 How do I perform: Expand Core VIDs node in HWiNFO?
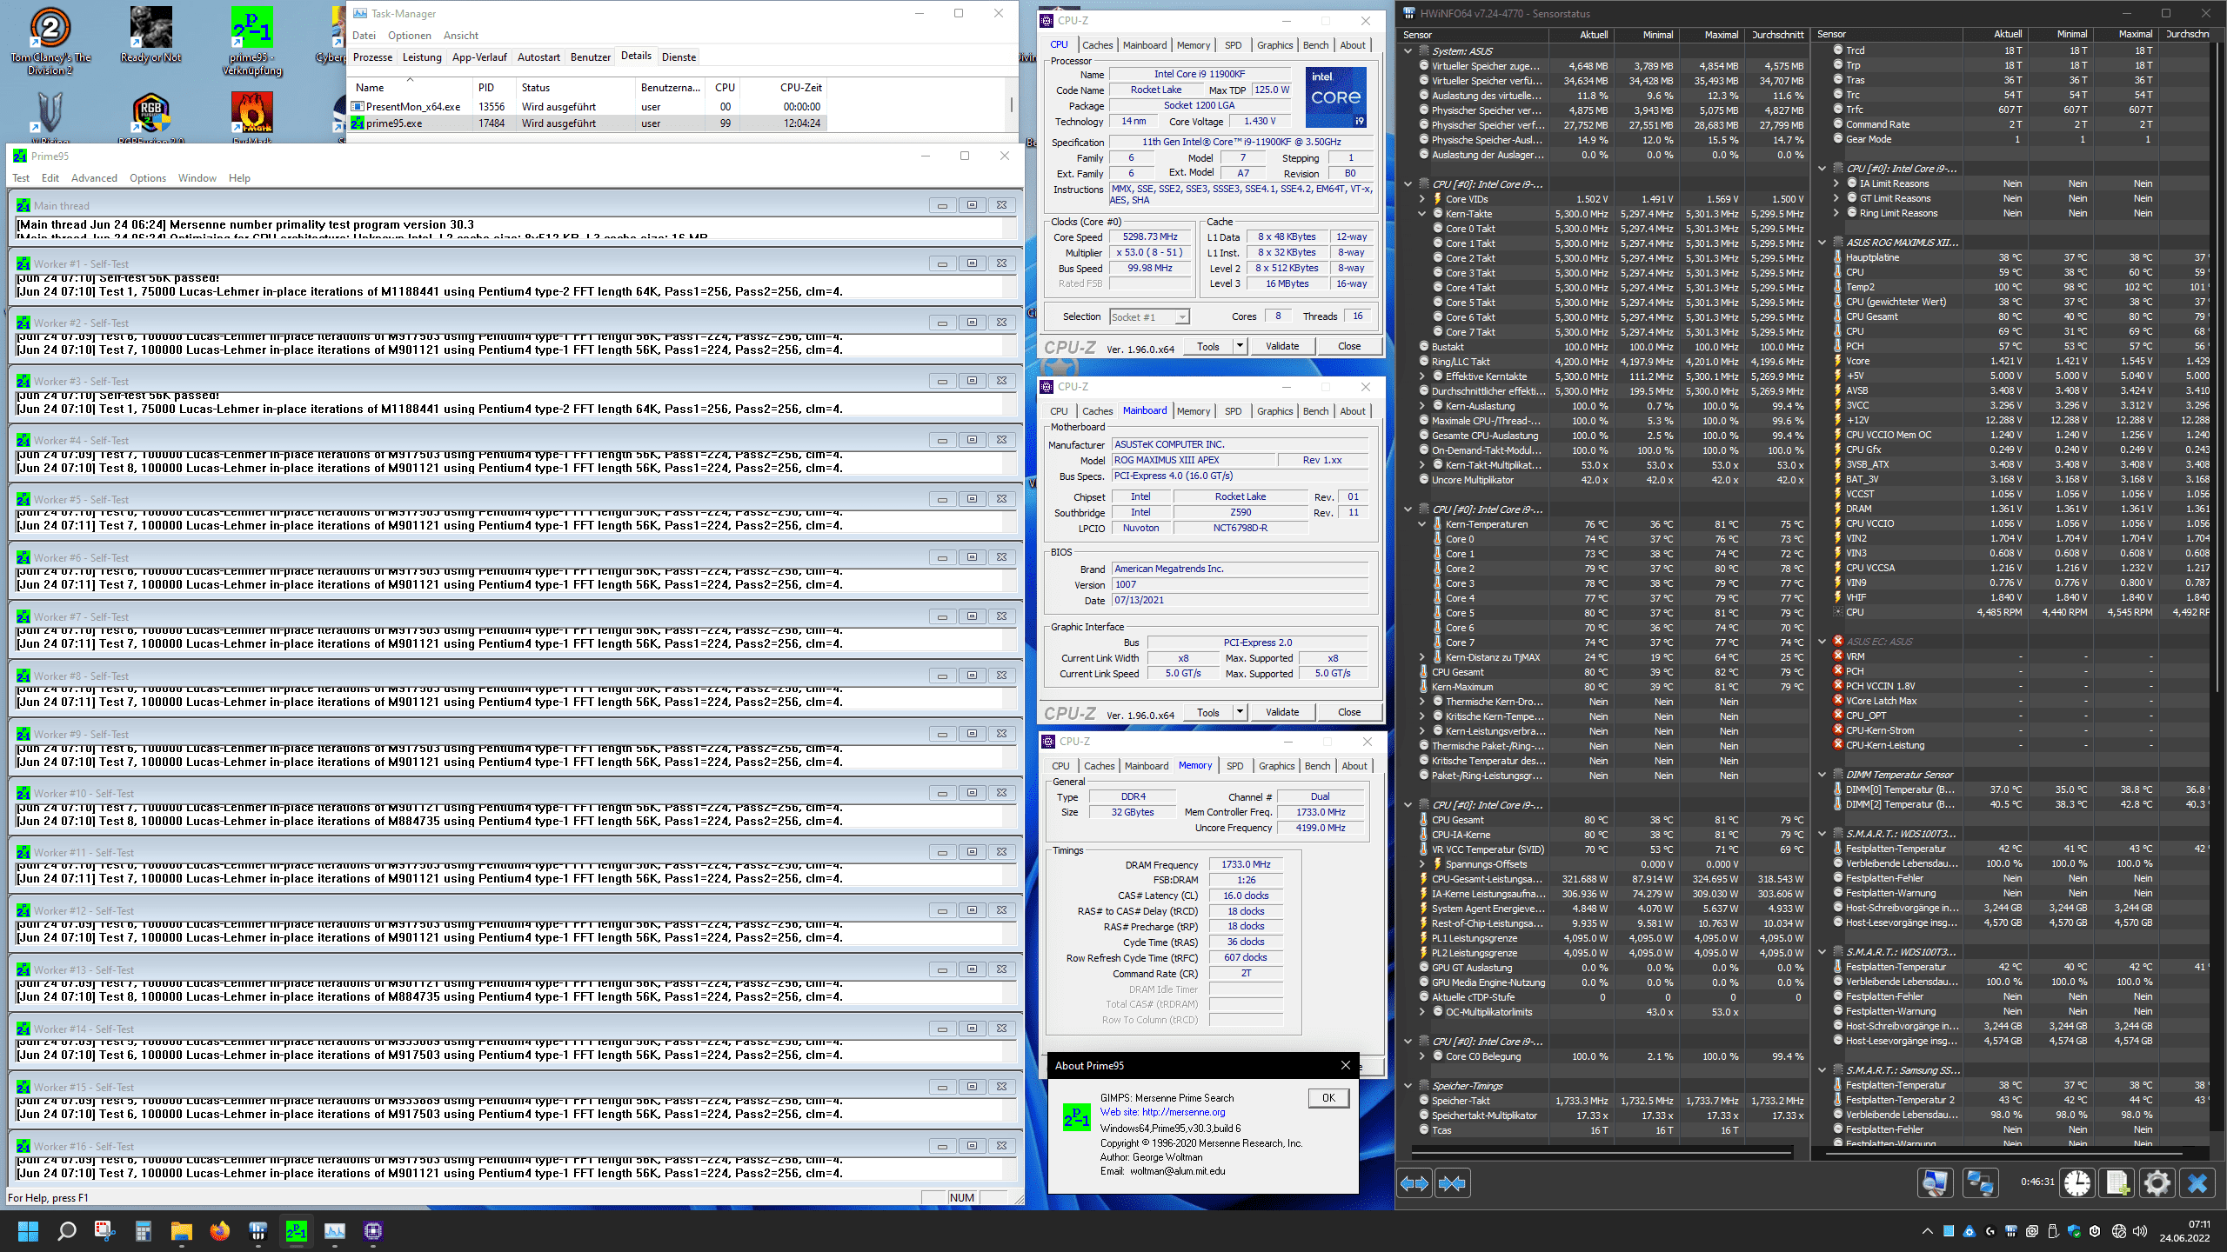pyautogui.click(x=1422, y=199)
